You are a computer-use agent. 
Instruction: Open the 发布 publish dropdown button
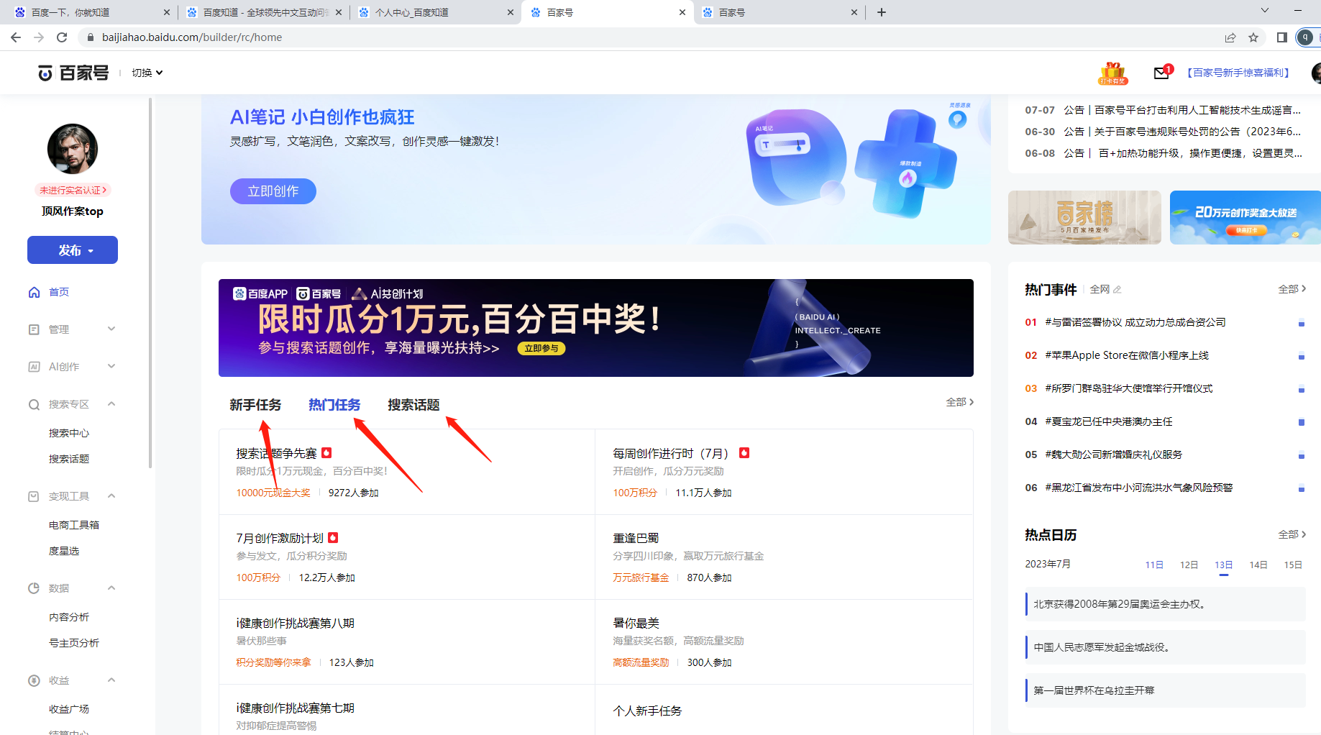[x=73, y=250]
